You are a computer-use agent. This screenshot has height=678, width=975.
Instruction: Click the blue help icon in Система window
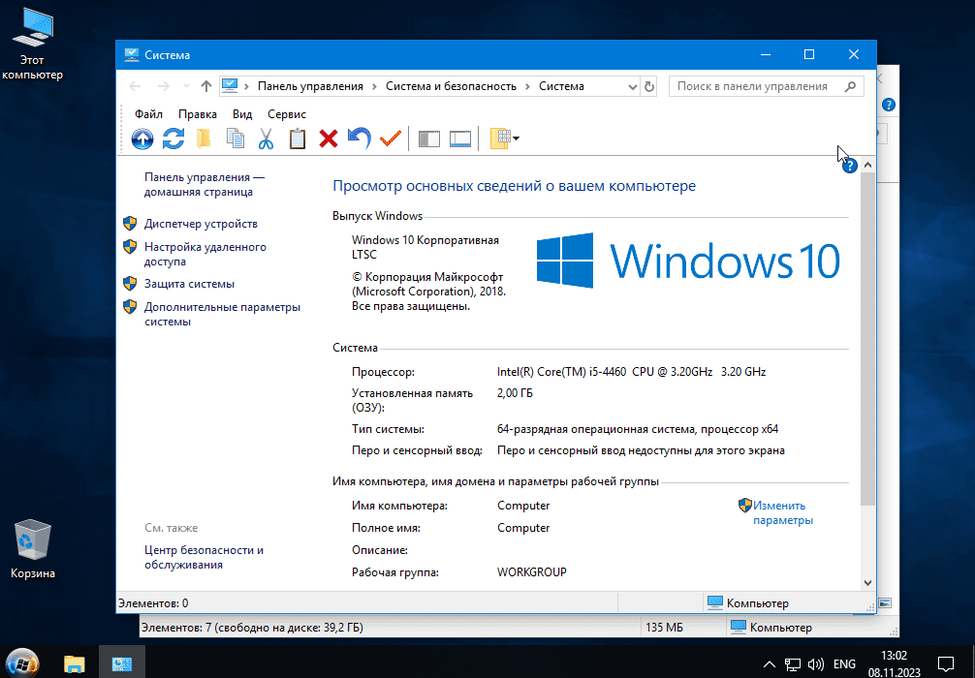[x=849, y=166]
